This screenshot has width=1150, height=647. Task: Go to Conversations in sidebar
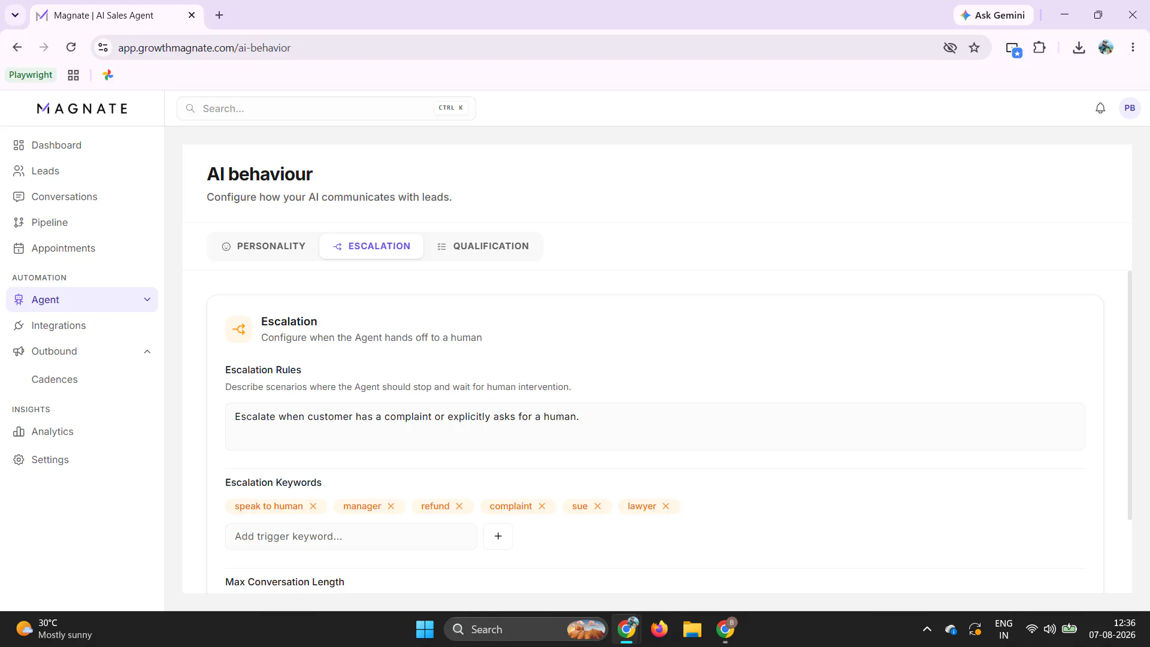pos(64,196)
